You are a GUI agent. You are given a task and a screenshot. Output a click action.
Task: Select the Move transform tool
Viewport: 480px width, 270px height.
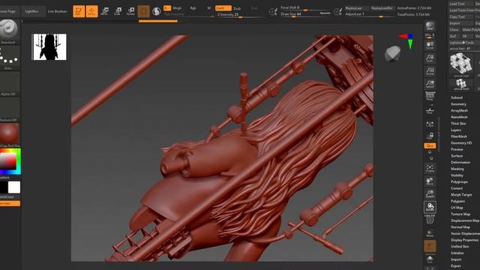(104, 11)
